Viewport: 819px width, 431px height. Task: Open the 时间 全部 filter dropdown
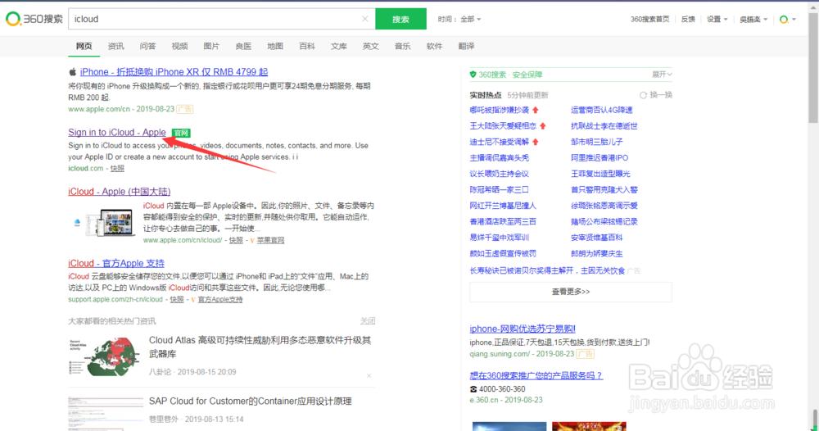click(459, 19)
